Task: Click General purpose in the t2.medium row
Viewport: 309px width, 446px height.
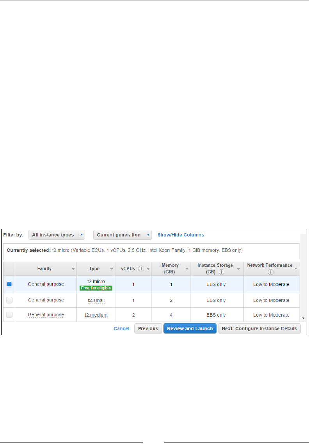Action: click(x=46, y=315)
